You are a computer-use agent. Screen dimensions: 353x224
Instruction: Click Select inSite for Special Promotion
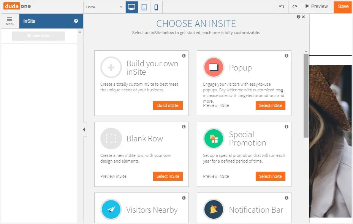click(271, 176)
